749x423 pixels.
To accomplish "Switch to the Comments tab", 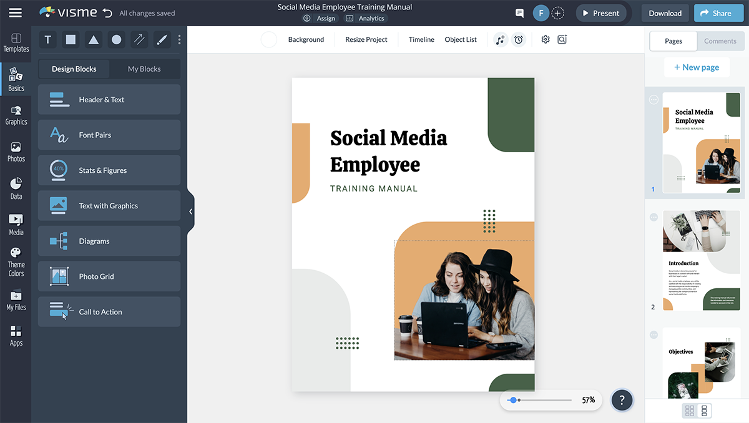I will click(720, 41).
